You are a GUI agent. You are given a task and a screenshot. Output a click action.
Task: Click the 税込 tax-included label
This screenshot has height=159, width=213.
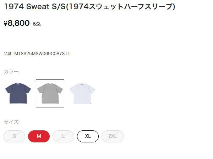click(x=37, y=24)
